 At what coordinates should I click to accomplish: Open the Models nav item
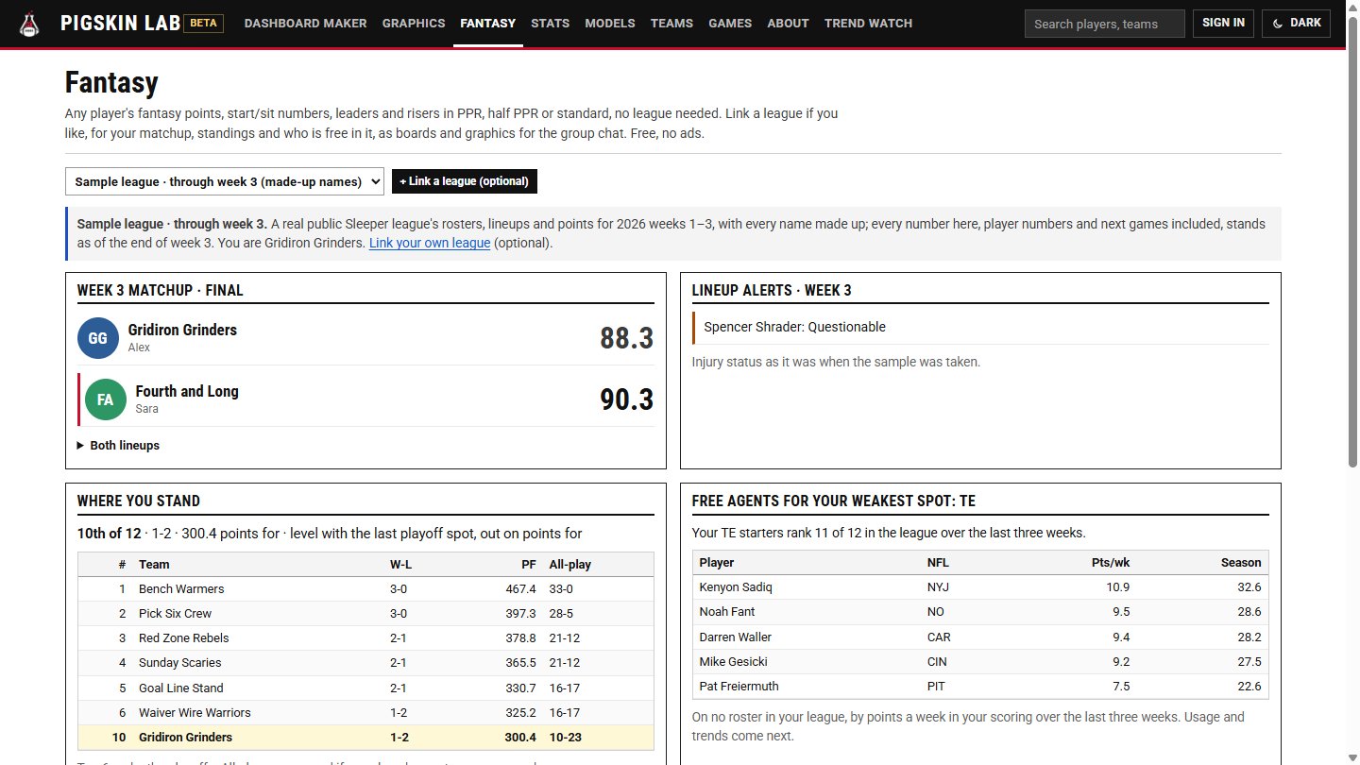coord(610,24)
